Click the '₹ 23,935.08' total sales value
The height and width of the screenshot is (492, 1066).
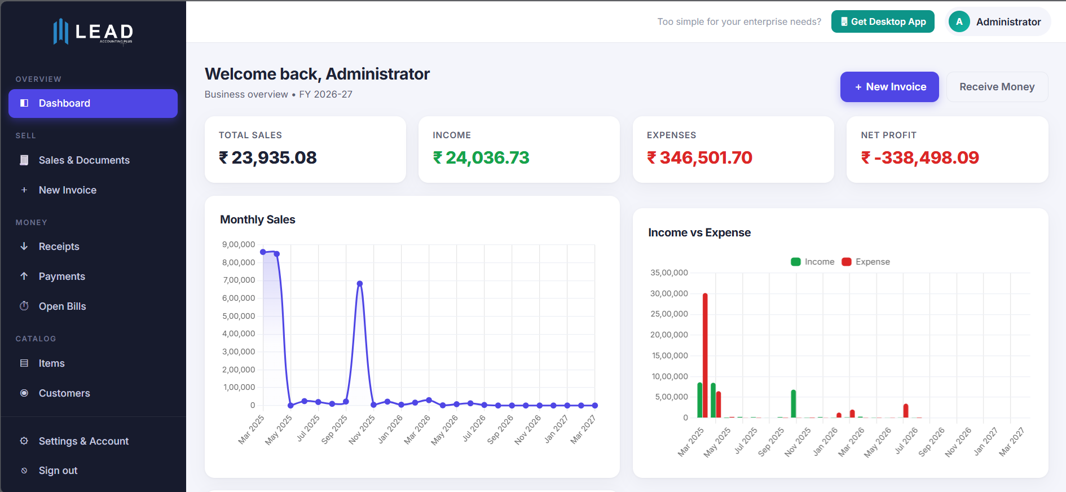(268, 157)
